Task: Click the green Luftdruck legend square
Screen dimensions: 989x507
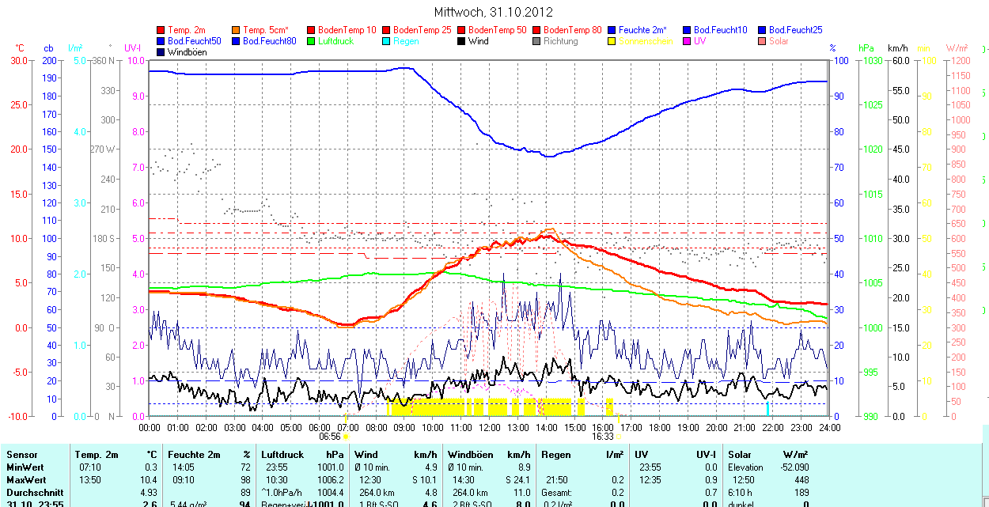Action: point(312,41)
